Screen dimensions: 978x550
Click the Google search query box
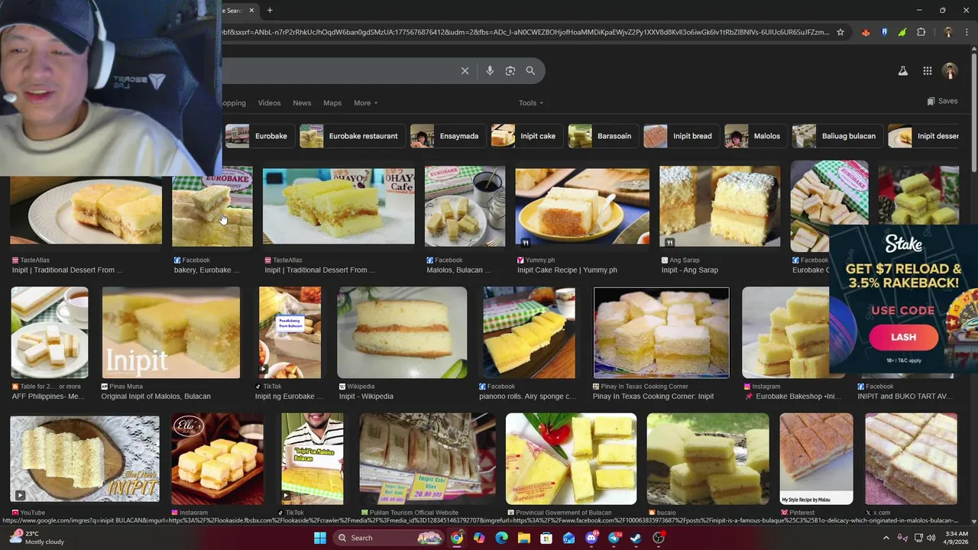click(x=339, y=71)
